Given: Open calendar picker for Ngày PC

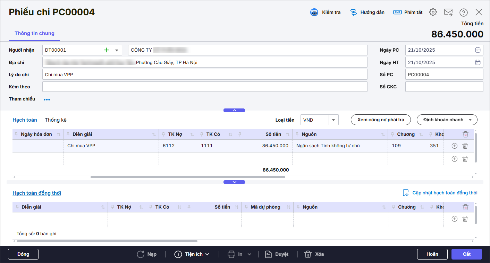Looking at the screenshot, I should pos(478,50).
